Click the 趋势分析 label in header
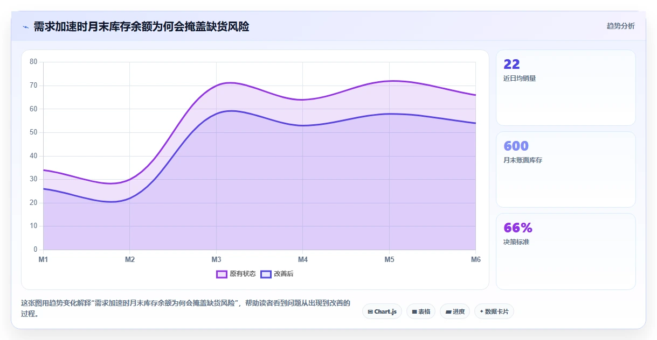657x340 pixels. (x=620, y=26)
